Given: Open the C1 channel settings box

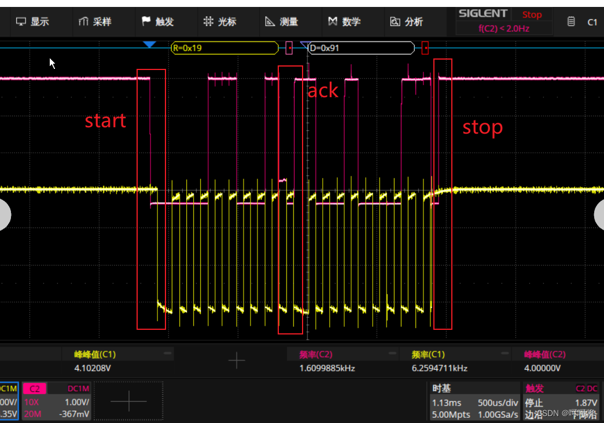Looking at the screenshot, I should point(9,401).
